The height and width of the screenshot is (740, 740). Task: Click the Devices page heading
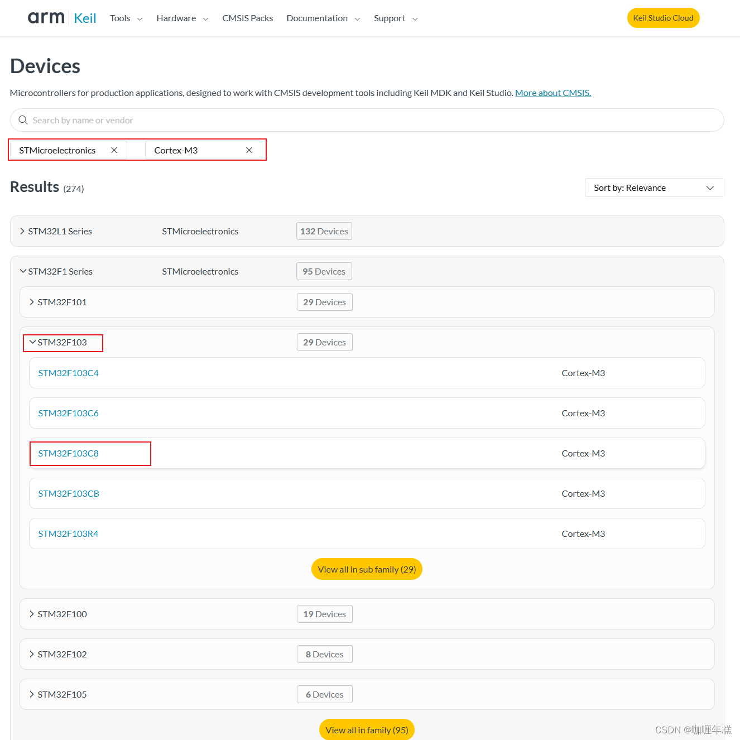[x=45, y=66]
